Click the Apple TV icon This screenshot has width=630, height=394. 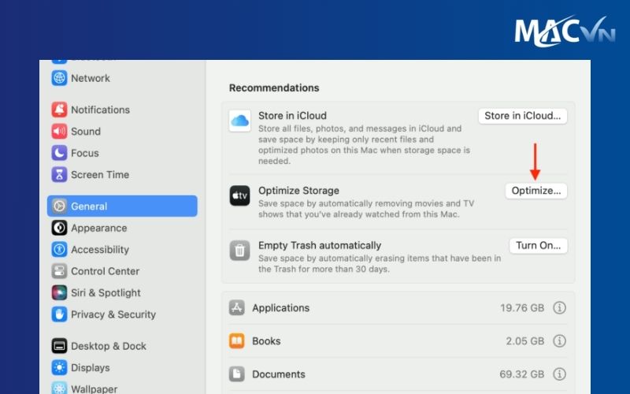[240, 195]
